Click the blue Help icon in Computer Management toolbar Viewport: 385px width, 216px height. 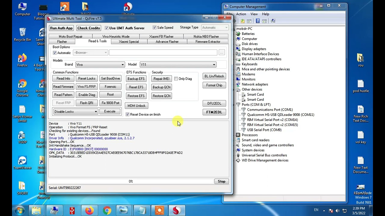258,21
